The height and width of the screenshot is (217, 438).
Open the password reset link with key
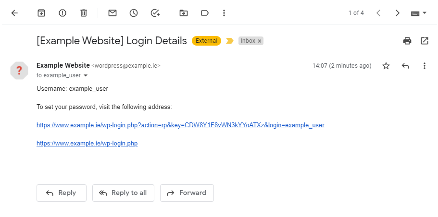[180, 125]
